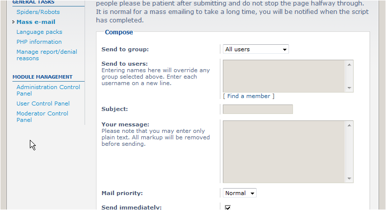Focus the Subject input field
Screen dimensions: 386x210
(x=258, y=109)
